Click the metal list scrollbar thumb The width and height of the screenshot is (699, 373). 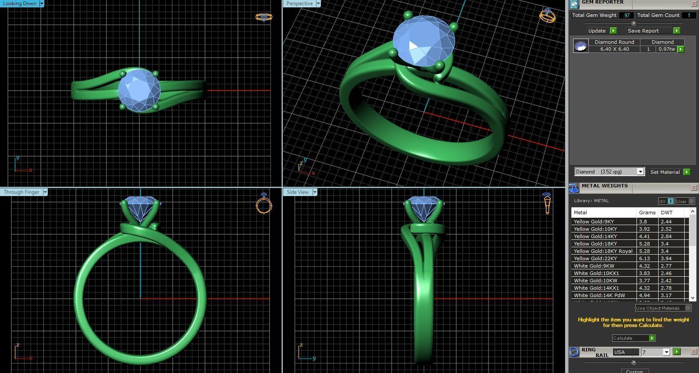(692, 230)
